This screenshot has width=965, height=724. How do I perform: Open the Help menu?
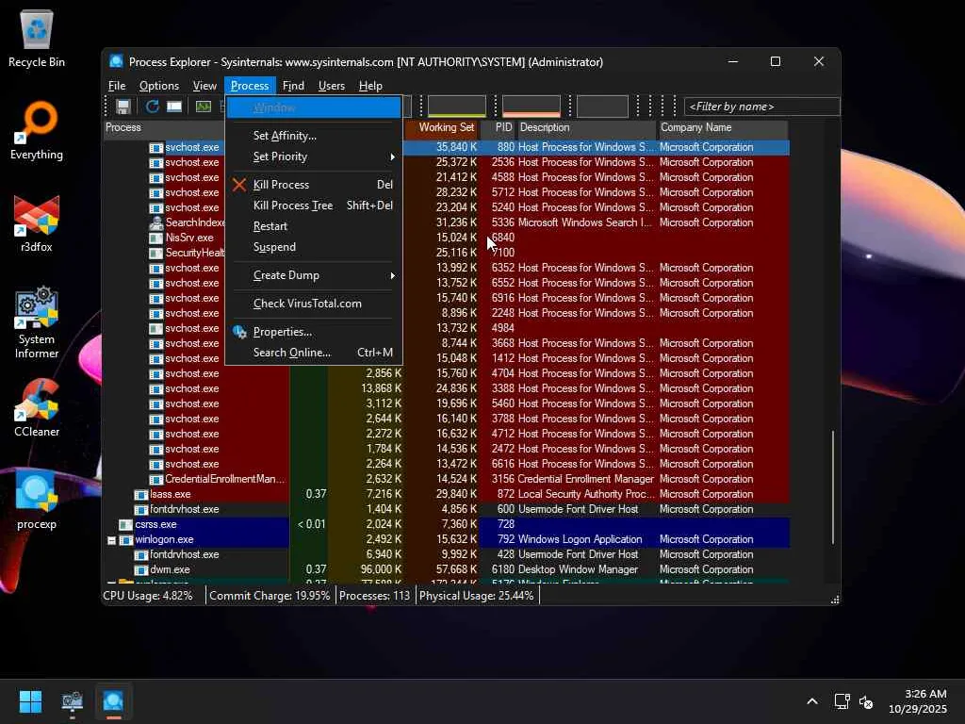pos(370,86)
